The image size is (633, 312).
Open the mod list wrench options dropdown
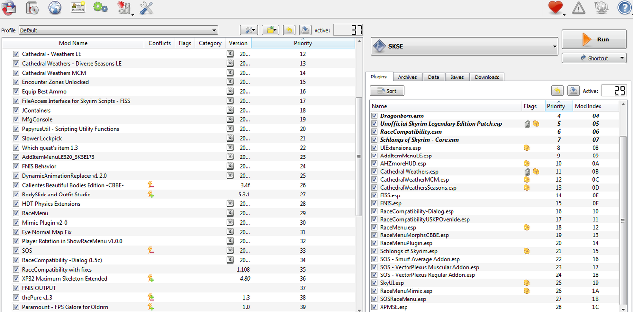(x=249, y=30)
